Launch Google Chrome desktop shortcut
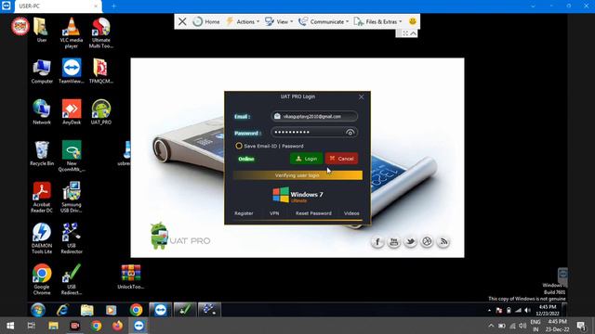 coord(42,279)
